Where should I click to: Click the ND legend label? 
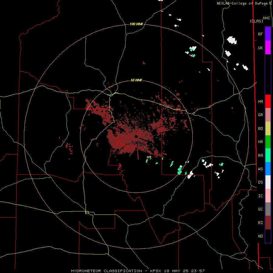coord(260,236)
